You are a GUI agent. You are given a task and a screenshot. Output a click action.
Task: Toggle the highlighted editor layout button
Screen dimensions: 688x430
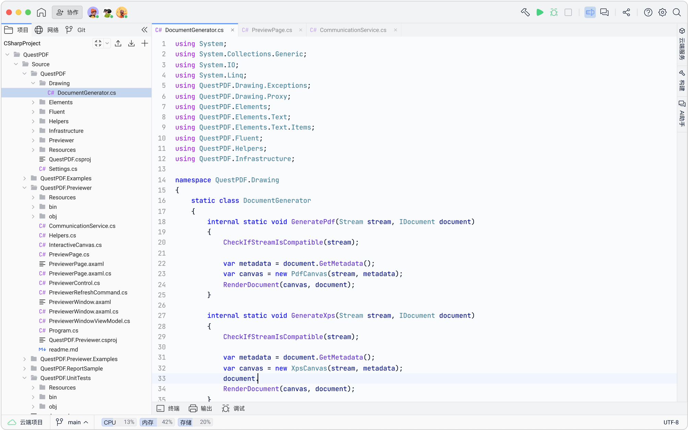pos(590,12)
